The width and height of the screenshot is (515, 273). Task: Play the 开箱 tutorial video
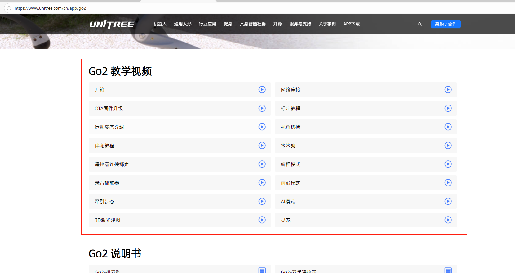[x=262, y=90]
